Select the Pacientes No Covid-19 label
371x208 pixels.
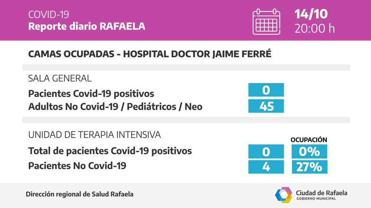[77, 166]
